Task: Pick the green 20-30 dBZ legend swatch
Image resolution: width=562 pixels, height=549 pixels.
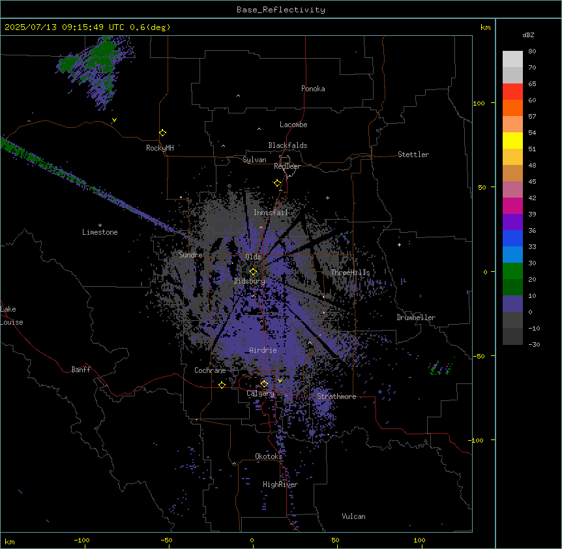Action: [512, 271]
